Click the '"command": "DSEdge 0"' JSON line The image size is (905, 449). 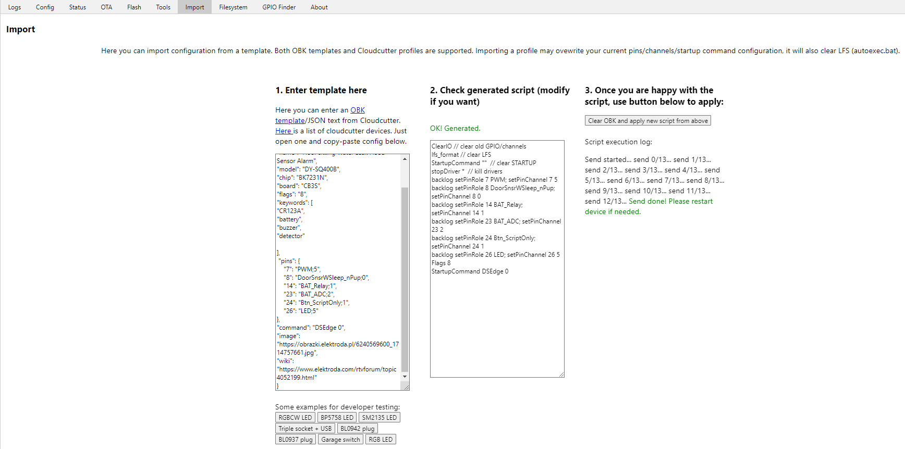click(x=311, y=328)
